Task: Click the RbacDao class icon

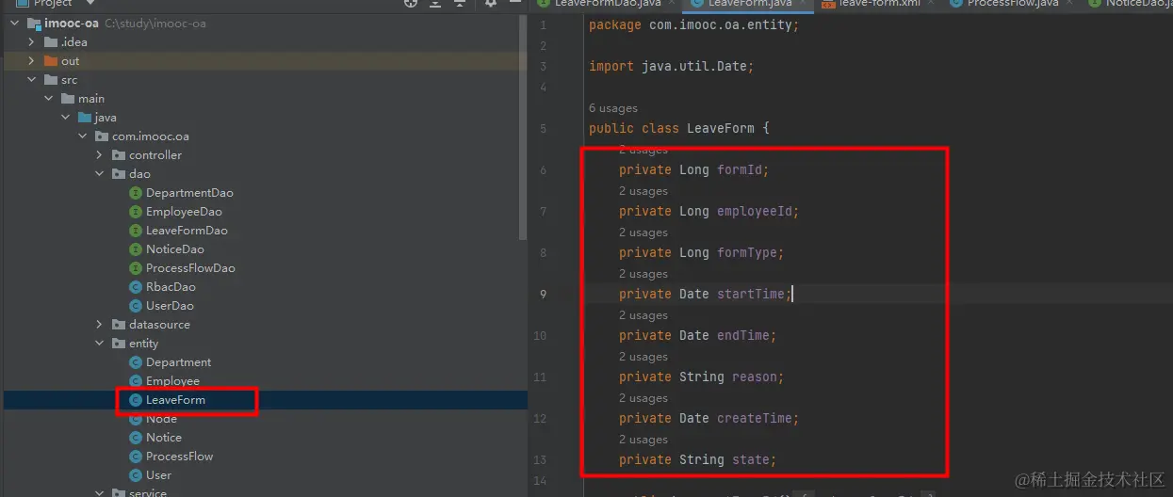Action: pos(136,287)
